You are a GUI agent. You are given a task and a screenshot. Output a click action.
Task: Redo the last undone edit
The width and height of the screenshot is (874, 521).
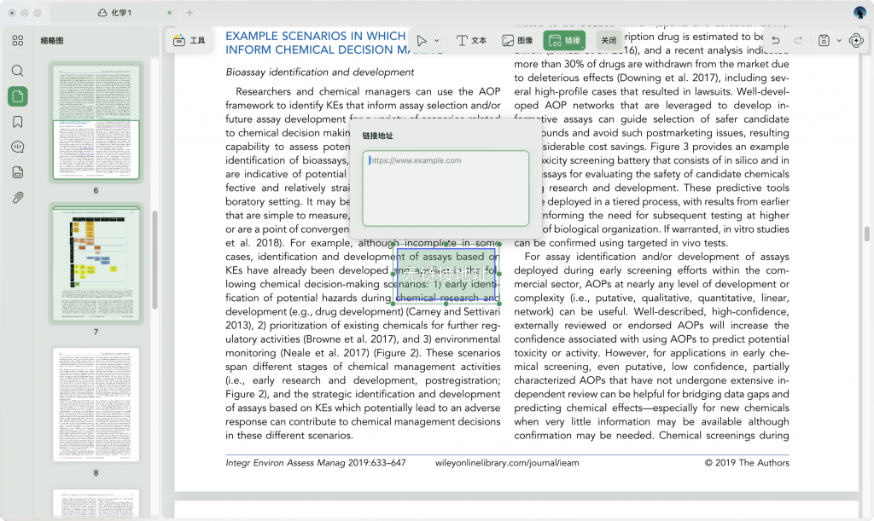(798, 41)
